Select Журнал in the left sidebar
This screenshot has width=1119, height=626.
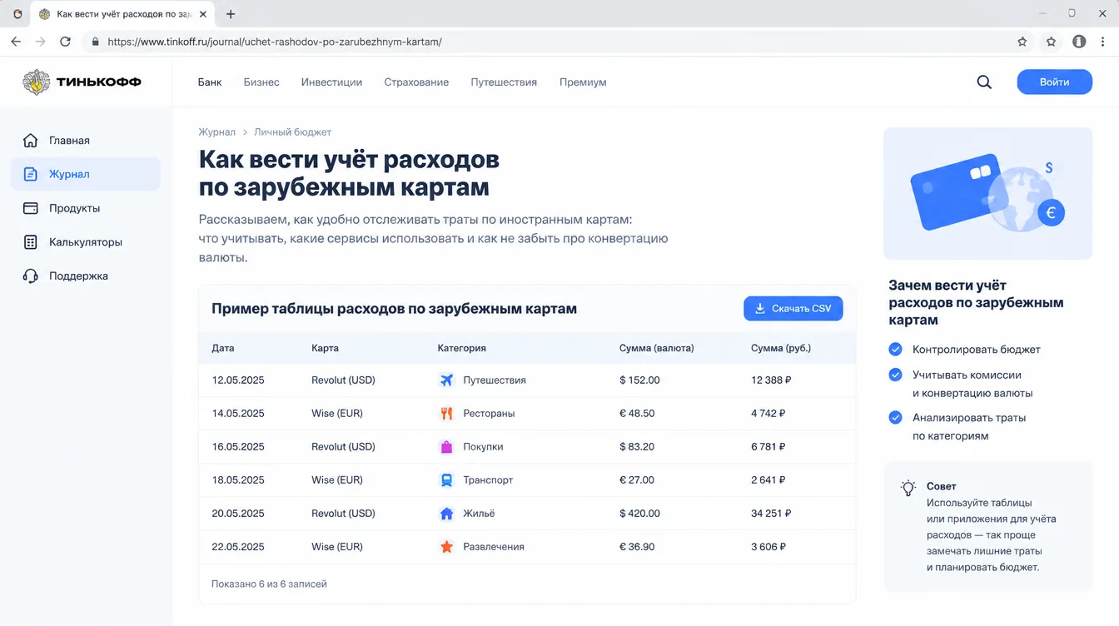[86, 174]
